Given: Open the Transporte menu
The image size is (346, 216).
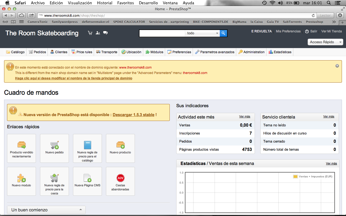Looking at the screenshot, I should click(107, 52).
